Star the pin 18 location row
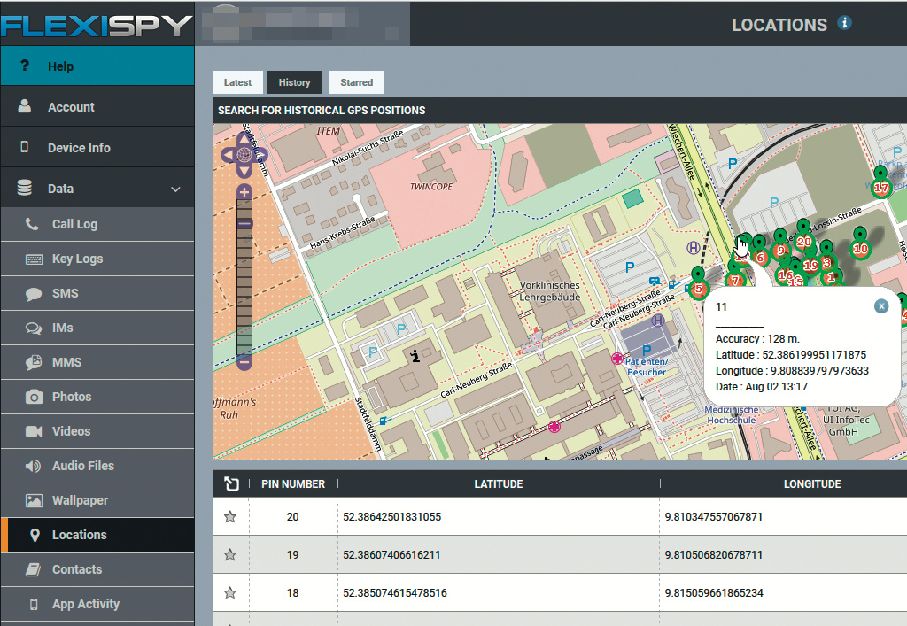 pos(230,592)
